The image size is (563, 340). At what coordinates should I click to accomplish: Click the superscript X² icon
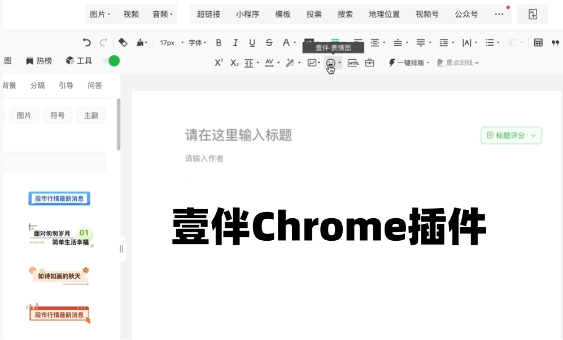point(219,63)
